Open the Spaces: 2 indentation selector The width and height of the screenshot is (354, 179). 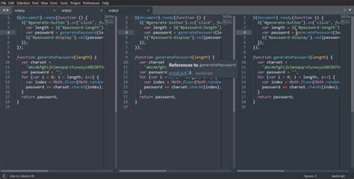coord(310,176)
